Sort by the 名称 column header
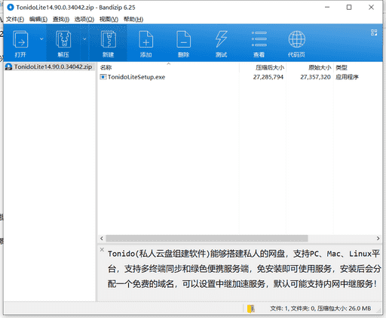 [x=168, y=67]
